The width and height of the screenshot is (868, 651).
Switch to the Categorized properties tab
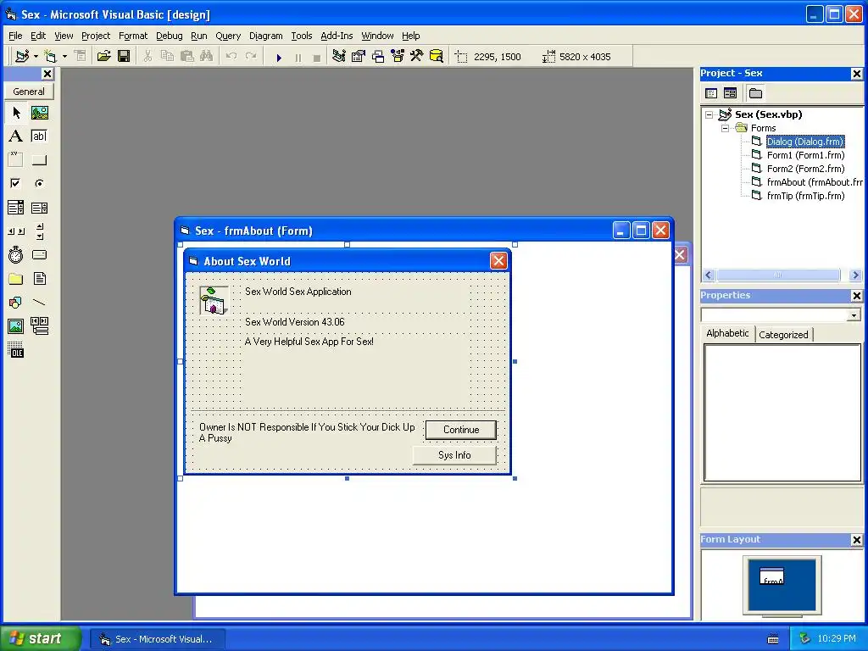click(x=783, y=335)
